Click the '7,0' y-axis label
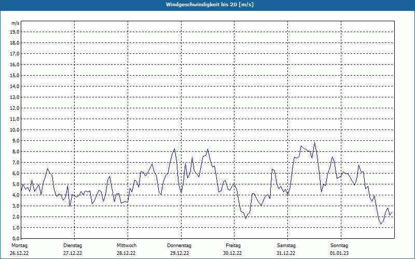The width and height of the screenshot is (415, 259). point(16,163)
